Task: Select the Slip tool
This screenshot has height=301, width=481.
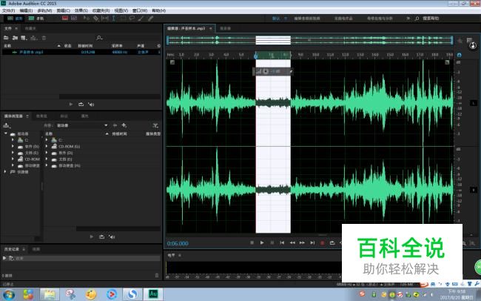Action: [x=105, y=18]
